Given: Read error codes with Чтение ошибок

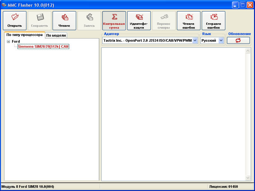Looking at the screenshot, I should pos(189,21).
